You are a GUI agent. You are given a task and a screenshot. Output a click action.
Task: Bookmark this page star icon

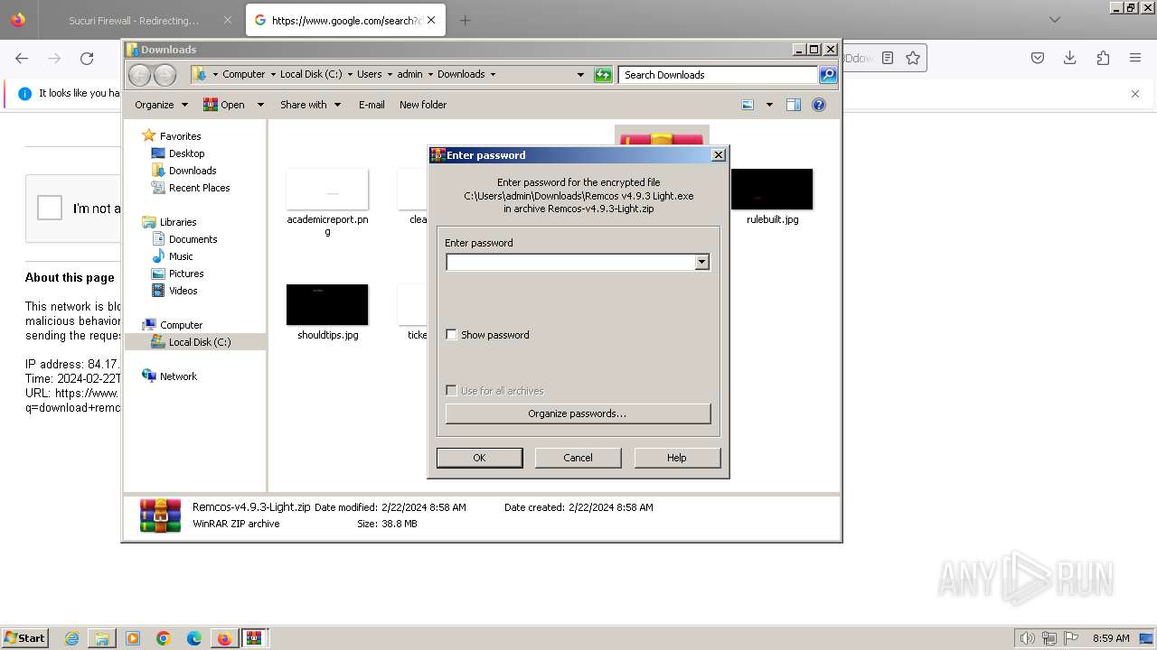click(x=913, y=58)
